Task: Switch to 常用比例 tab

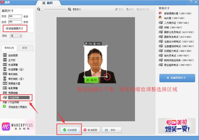Action: pos(9,48)
